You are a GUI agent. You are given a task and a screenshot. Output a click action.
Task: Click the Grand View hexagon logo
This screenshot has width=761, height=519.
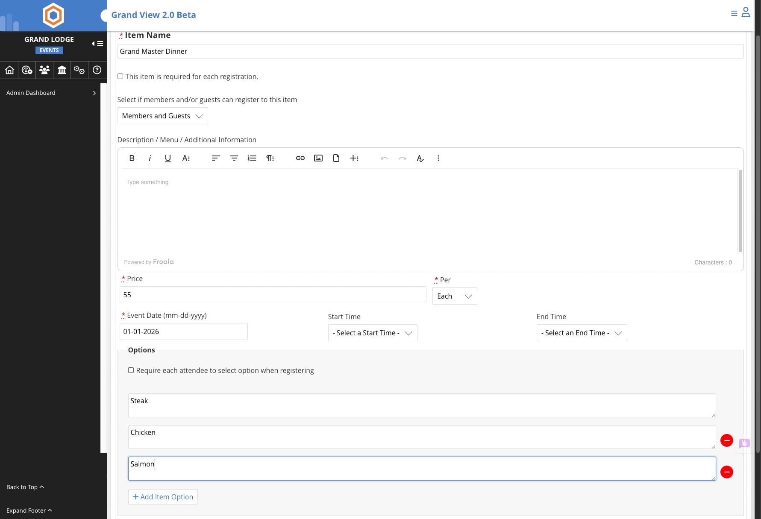pos(53,15)
